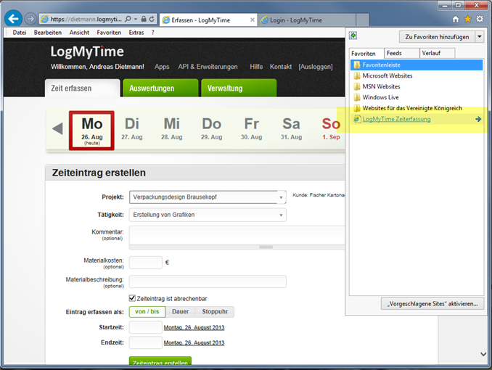Click the Kontakt link
Image resolution: width=492 pixels, height=370 pixels.
(x=281, y=67)
